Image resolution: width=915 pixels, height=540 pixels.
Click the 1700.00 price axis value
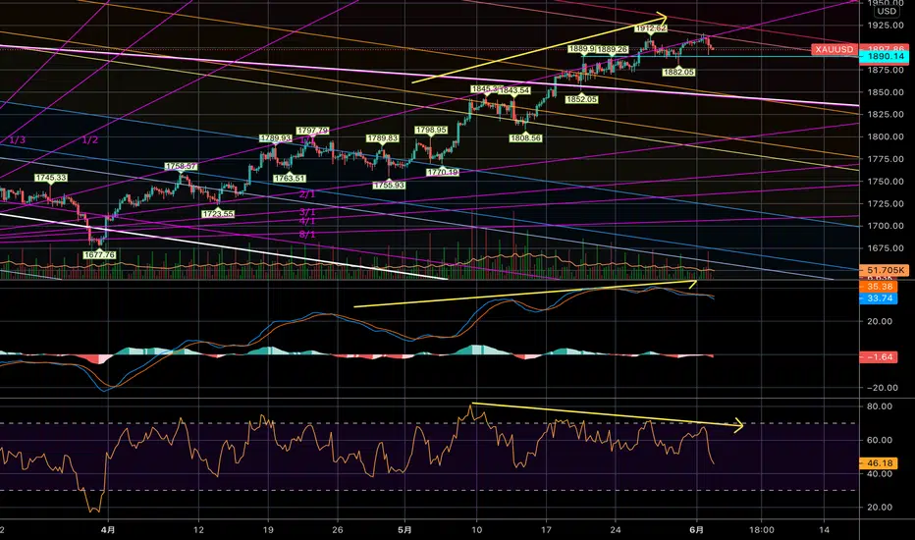coord(886,226)
